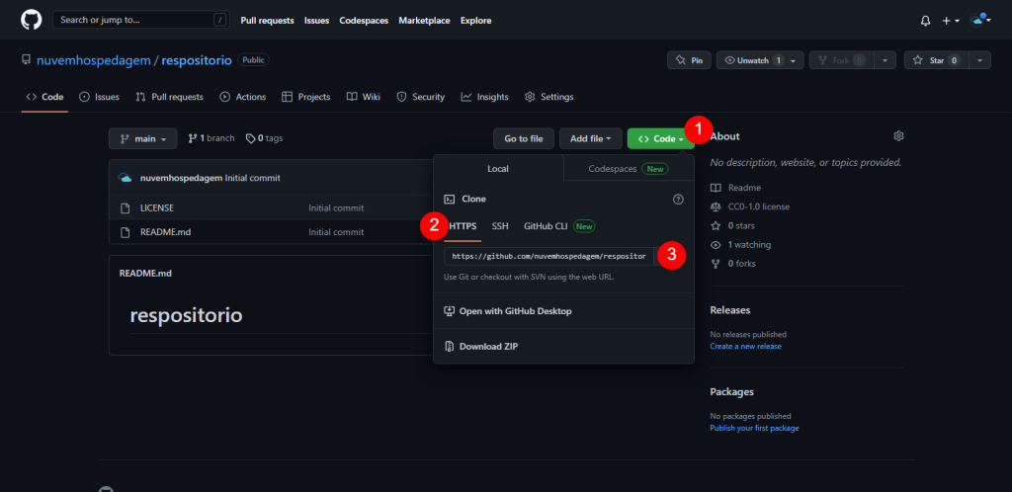
Task: Click the README.md file icon
Action: (126, 231)
